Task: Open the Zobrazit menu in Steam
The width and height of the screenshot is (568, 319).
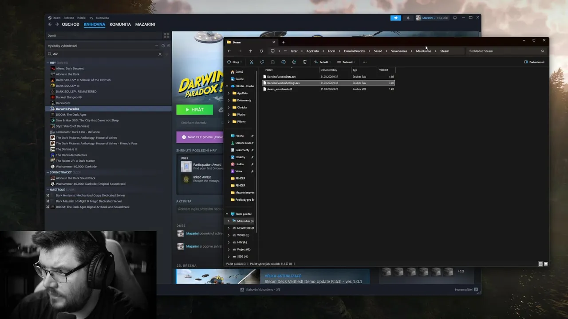Action: (68, 18)
